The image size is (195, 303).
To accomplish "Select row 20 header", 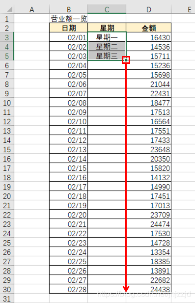I will coord(7,196).
